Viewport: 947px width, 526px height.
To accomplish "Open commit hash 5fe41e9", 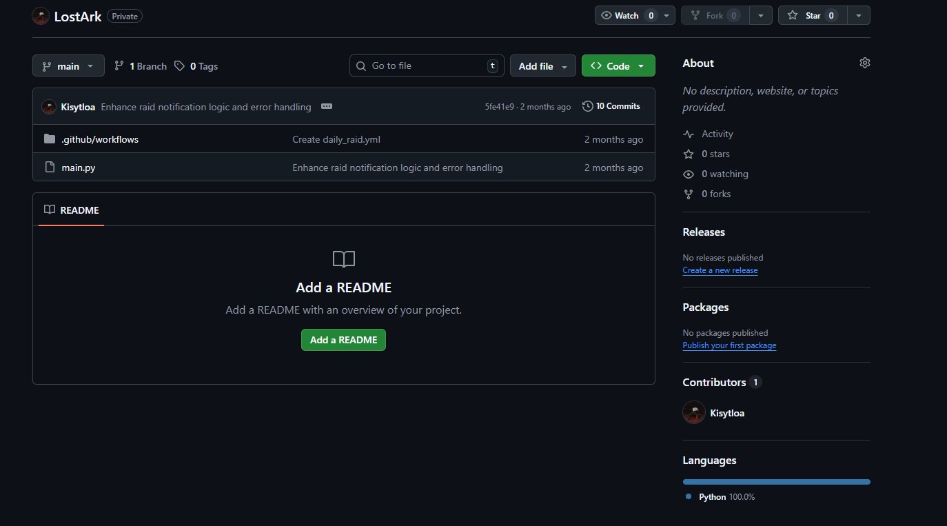I will (499, 107).
